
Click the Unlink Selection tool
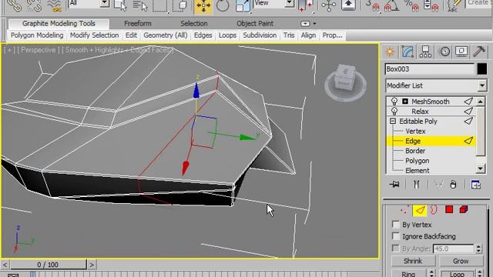34,5
